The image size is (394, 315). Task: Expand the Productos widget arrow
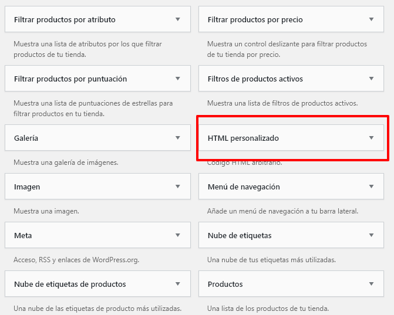[371, 284]
